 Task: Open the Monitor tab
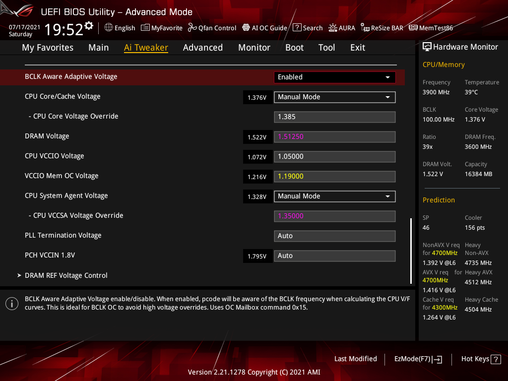tap(254, 48)
